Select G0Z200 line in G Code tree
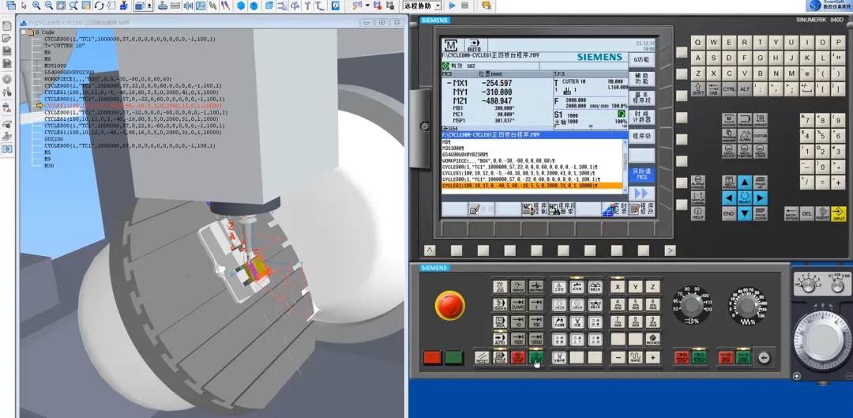This screenshot has width=853, height=418. coord(55,139)
